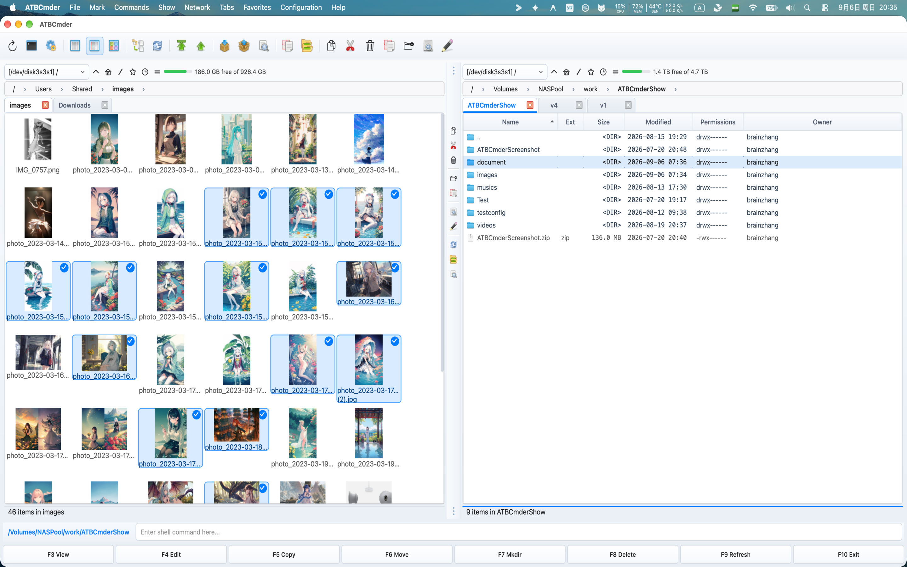Click the yellow folders compare icon in toolbar
The image size is (907, 567).
[x=306, y=46]
